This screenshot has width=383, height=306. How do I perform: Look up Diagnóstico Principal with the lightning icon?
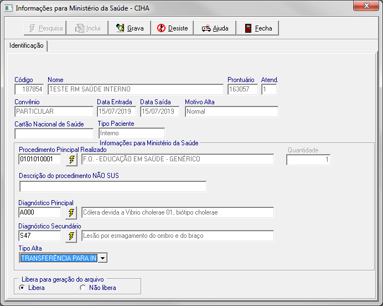(71, 212)
